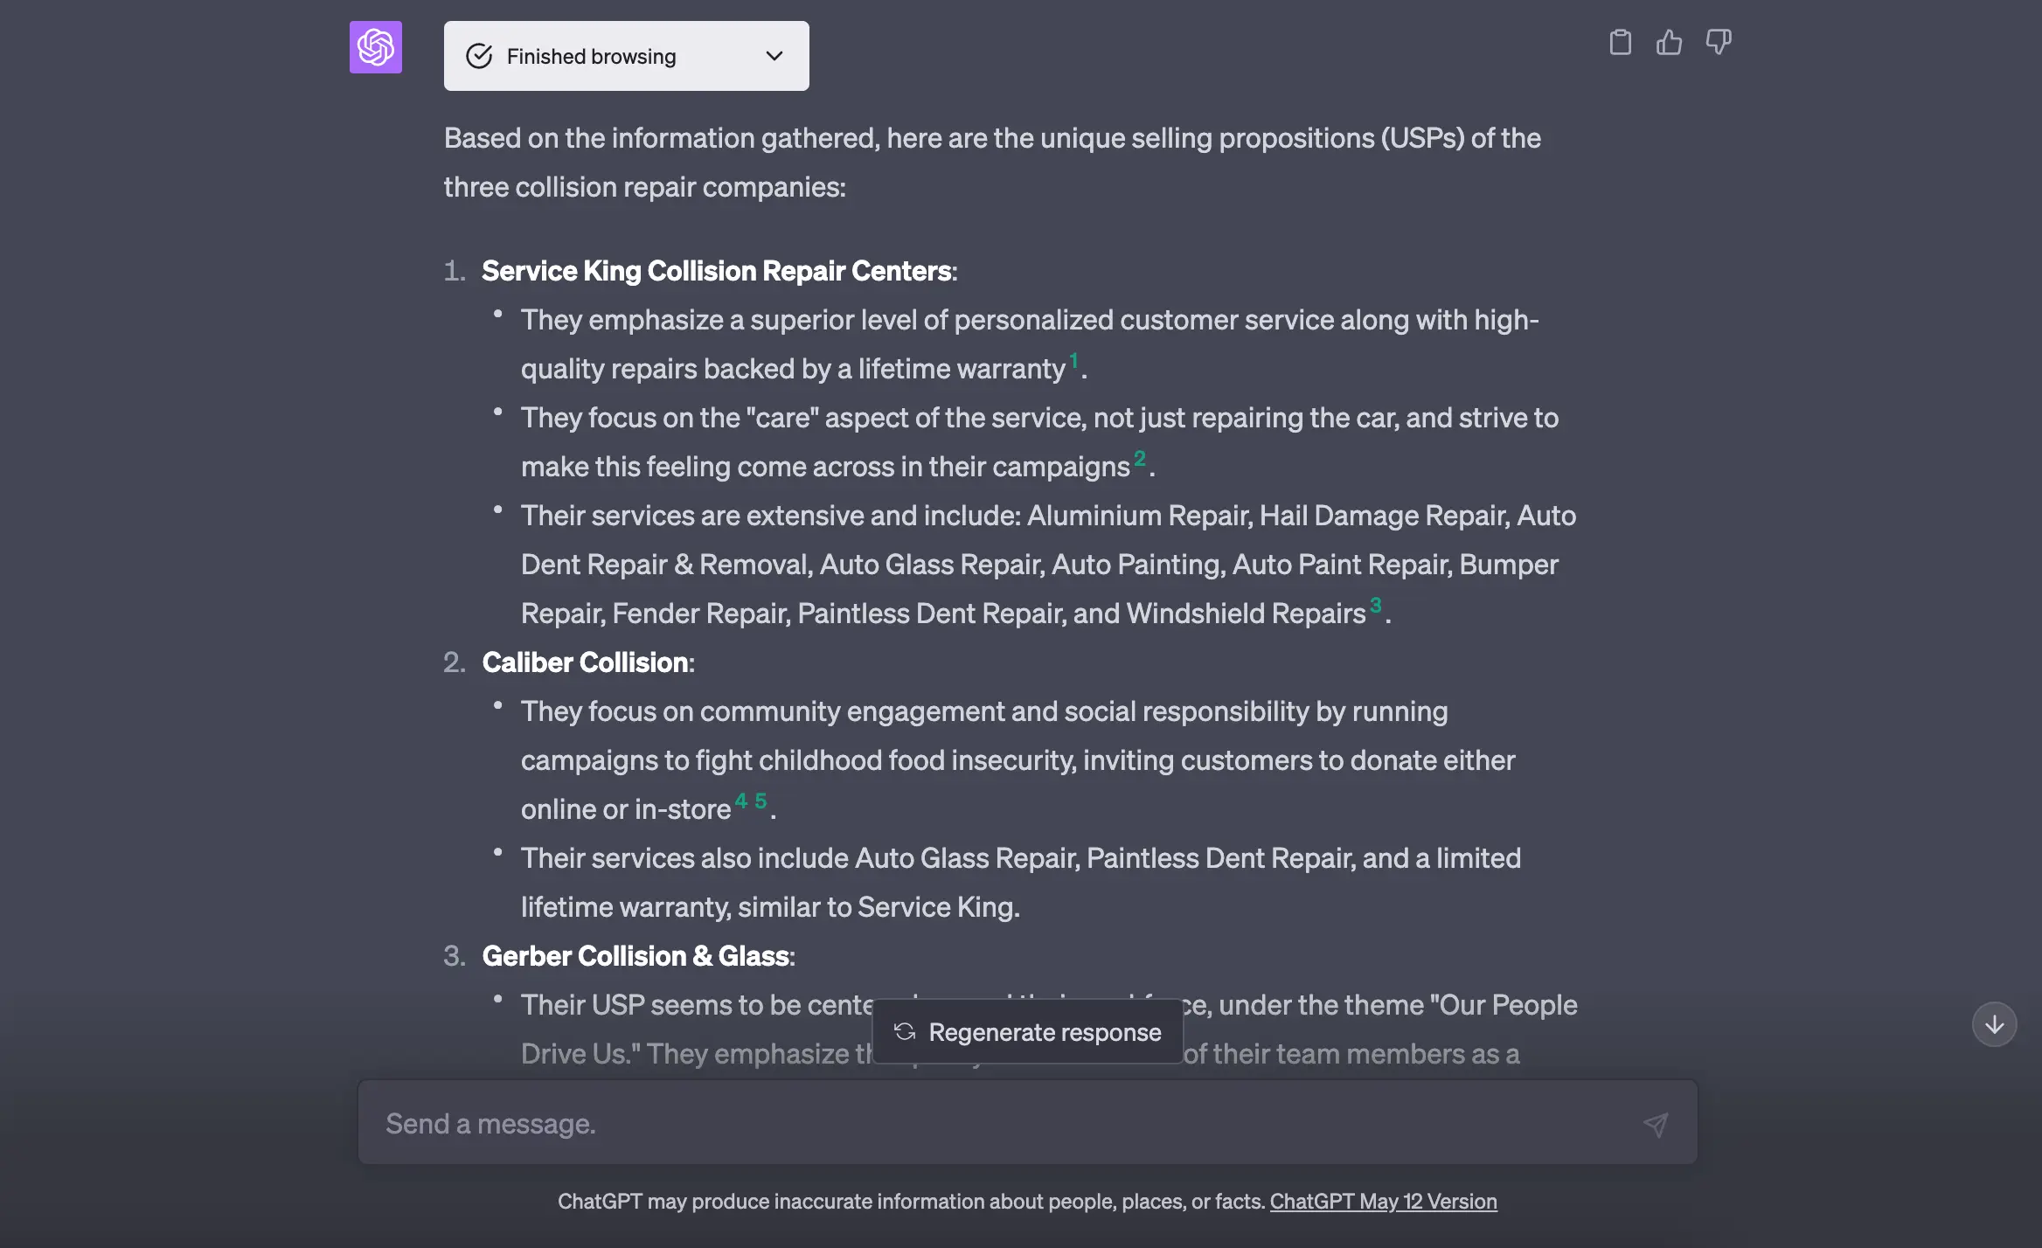
Task: Open the ChatGPT May 12 Version link
Action: [1383, 1202]
